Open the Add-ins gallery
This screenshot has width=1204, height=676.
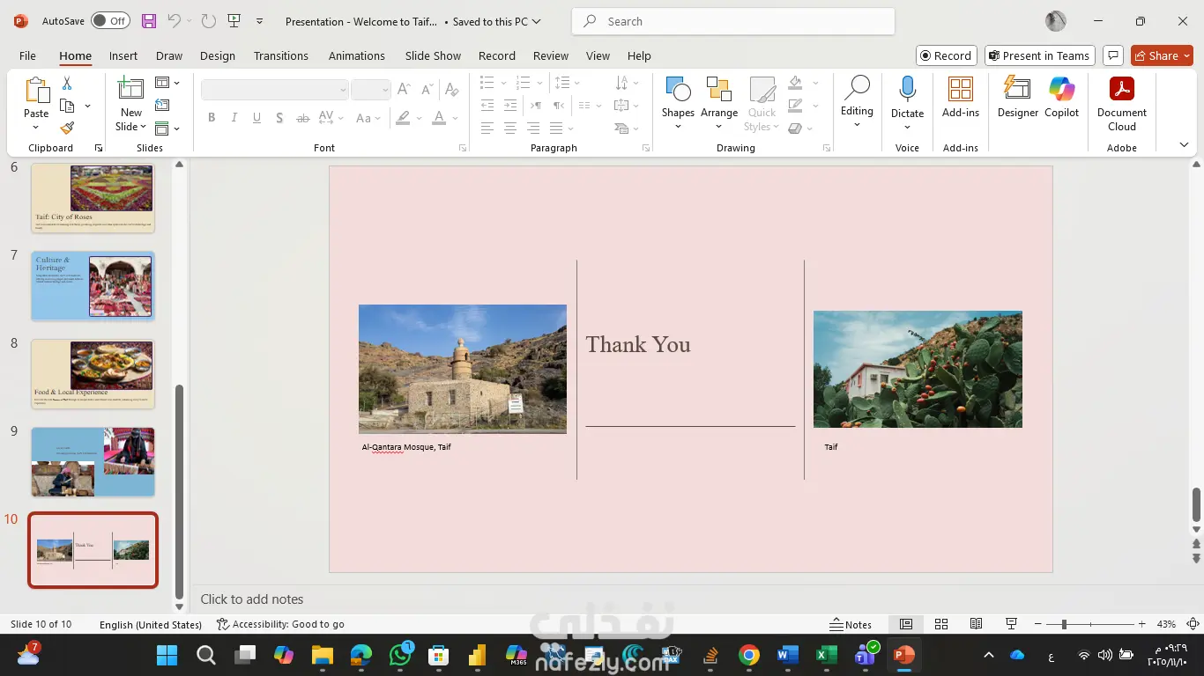[x=960, y=97]
